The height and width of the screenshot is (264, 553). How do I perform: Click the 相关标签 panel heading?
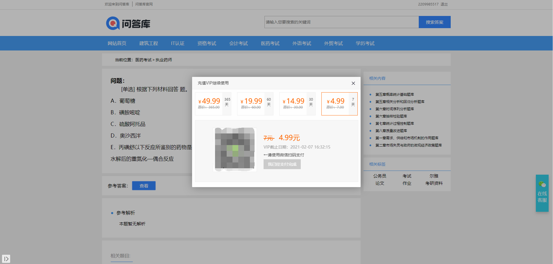point(377,164)
